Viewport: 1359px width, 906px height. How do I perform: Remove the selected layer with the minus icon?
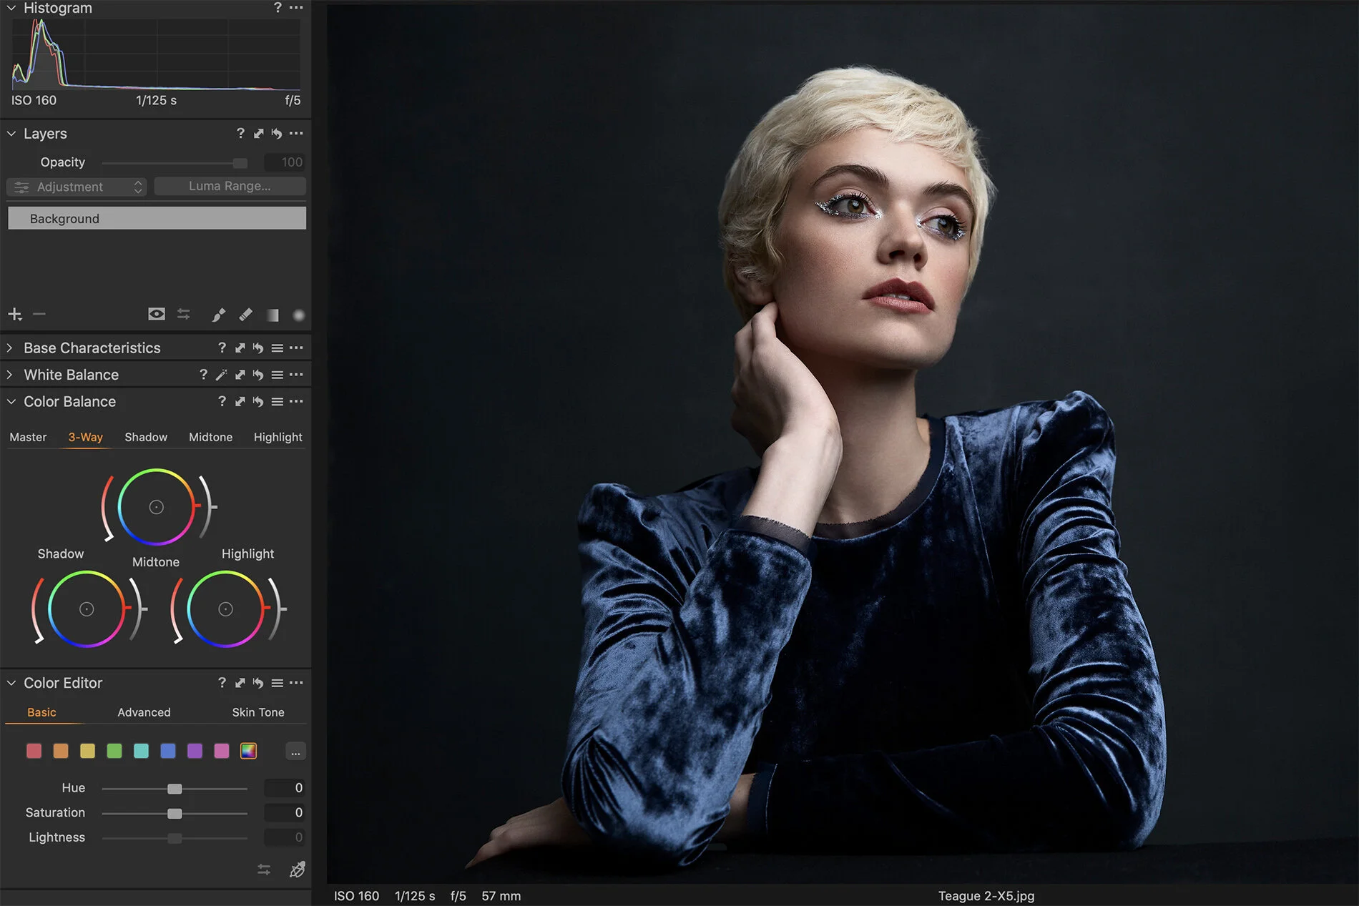point(39,314)
